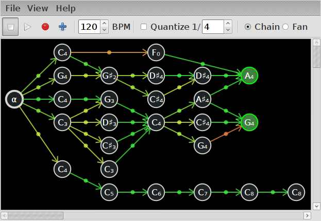This screenshot has height=221, width=321.
Task: Select the C♯4 node fed by G♯2
Action: click(156, 99)
